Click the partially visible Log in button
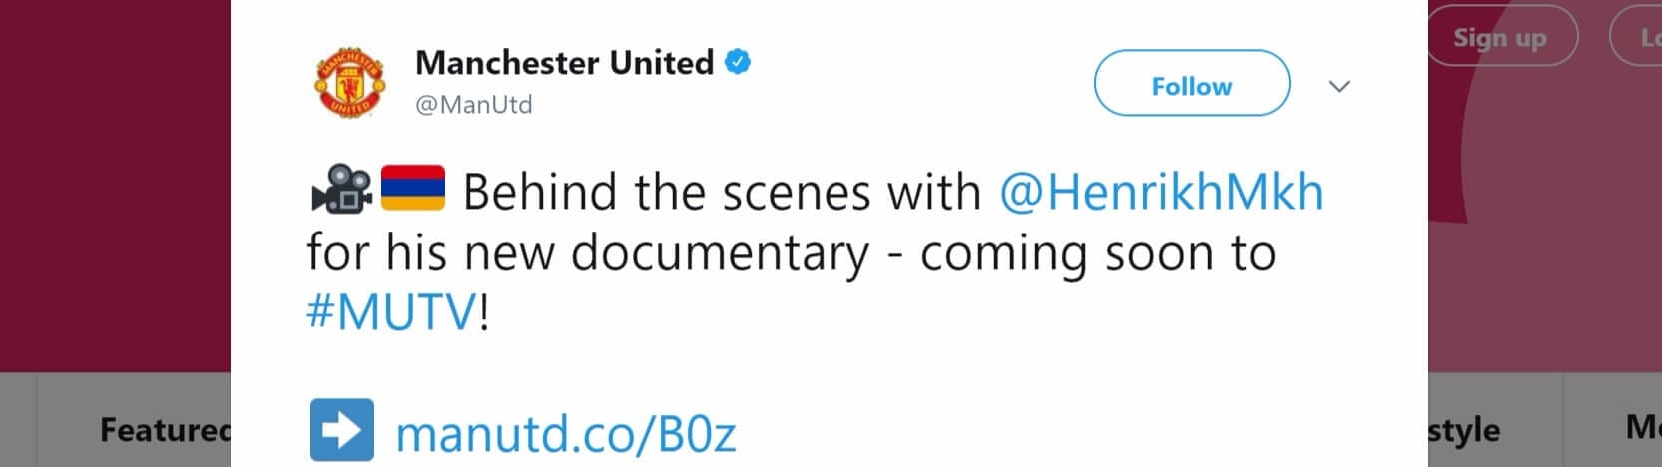 pyautogui.click(x=1637, y=38)
